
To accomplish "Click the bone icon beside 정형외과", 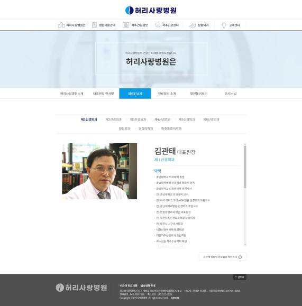I will tap(192, 25).
